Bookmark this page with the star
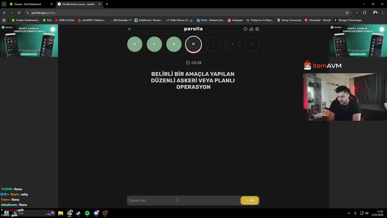387x218 pixels. point(347,13)
